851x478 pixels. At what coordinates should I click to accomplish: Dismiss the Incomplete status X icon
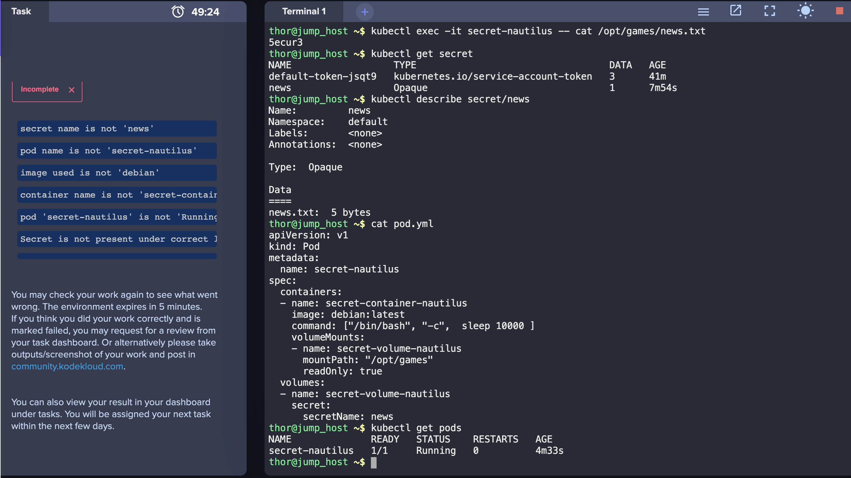(71, 90)
